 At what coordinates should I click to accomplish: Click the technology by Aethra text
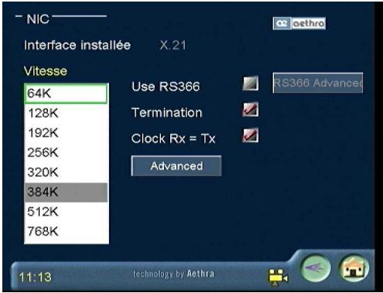pyautogui.click(x=173, y=274)
